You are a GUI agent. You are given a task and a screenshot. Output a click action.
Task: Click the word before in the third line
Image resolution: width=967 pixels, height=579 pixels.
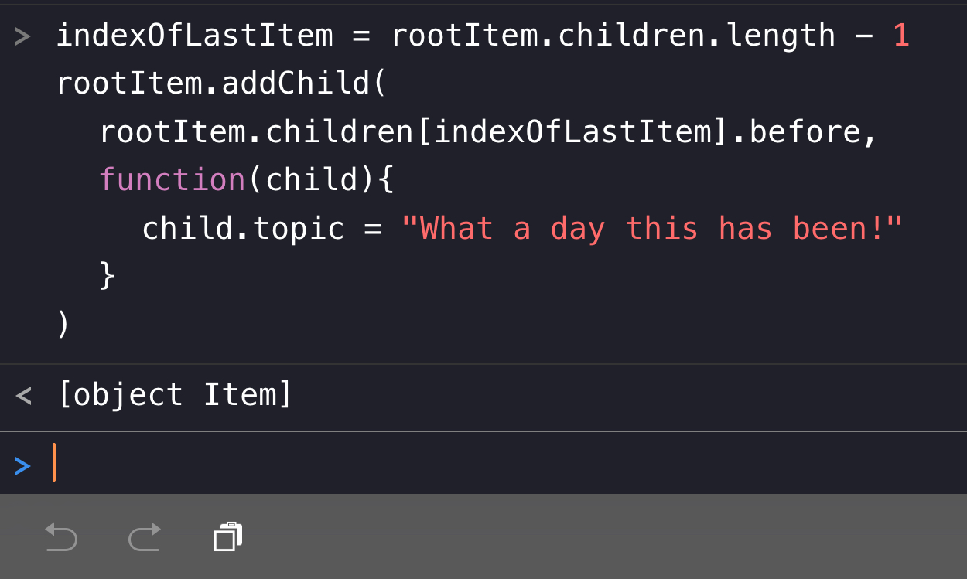[805, 131]
